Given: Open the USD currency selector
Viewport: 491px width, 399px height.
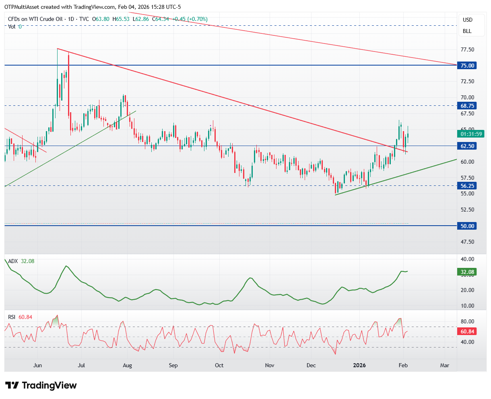Looking at the screenshot, I should [x=467, y=20].
